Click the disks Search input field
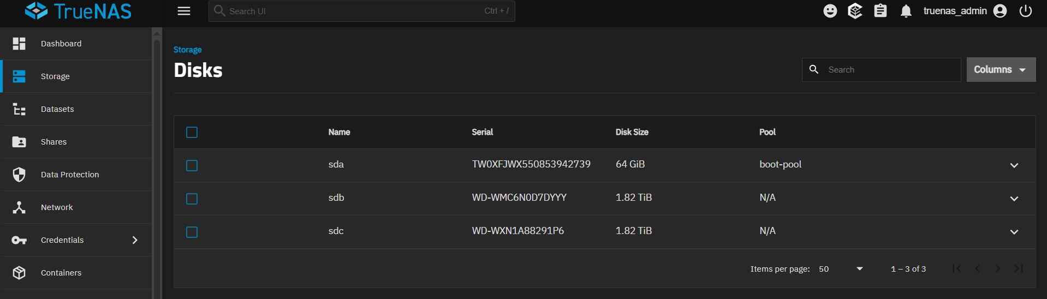The height and width of the screenshot is (299, 1047). 881,70
